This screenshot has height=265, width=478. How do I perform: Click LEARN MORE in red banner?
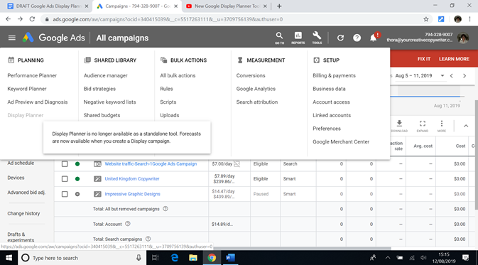[454, 59]
